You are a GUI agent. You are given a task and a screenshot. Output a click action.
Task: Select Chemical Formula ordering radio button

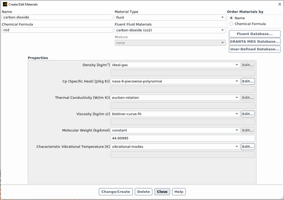(x=231, y=24)
